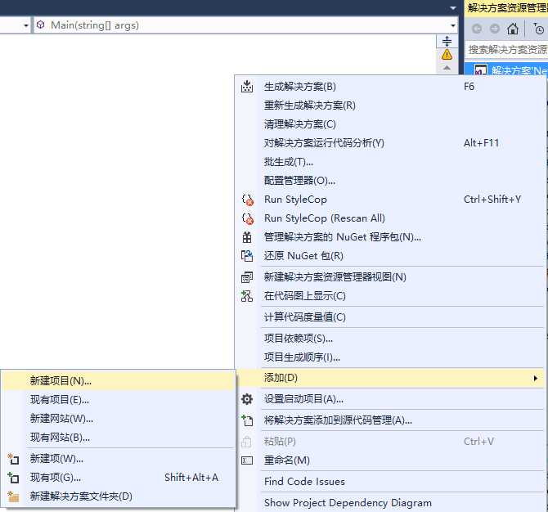Click the editor scrollbar up arrow
The width and height of the screenshot is (548, 512).
coord(447,68)
